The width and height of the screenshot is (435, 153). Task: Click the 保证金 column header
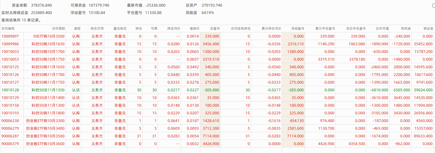coord(428,29)
